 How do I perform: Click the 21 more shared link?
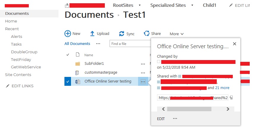(222, 88)
